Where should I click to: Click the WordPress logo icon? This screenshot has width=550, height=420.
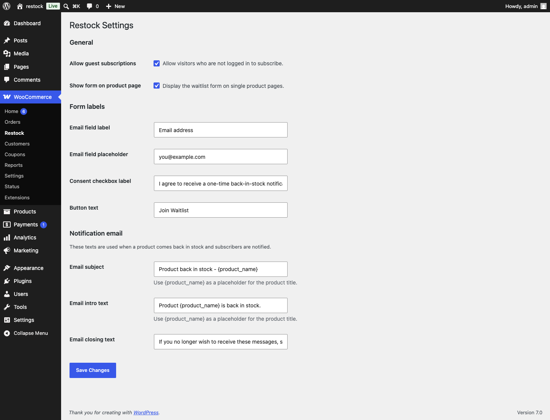pos(6,6)
